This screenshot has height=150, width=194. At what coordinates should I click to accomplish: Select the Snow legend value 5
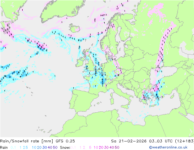click(x=90, y=148)
